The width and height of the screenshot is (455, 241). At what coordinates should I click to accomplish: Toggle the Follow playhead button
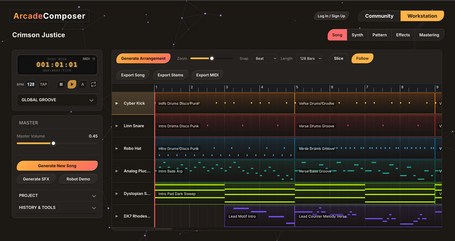pyautogui.click(x=362, y=59)
